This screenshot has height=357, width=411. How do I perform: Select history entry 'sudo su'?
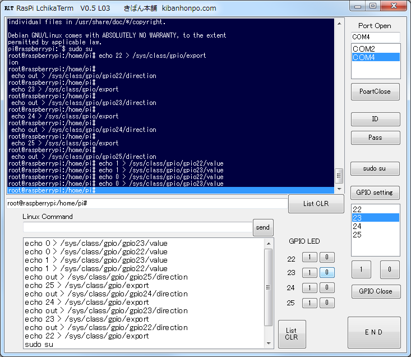[x=144, y=345]
